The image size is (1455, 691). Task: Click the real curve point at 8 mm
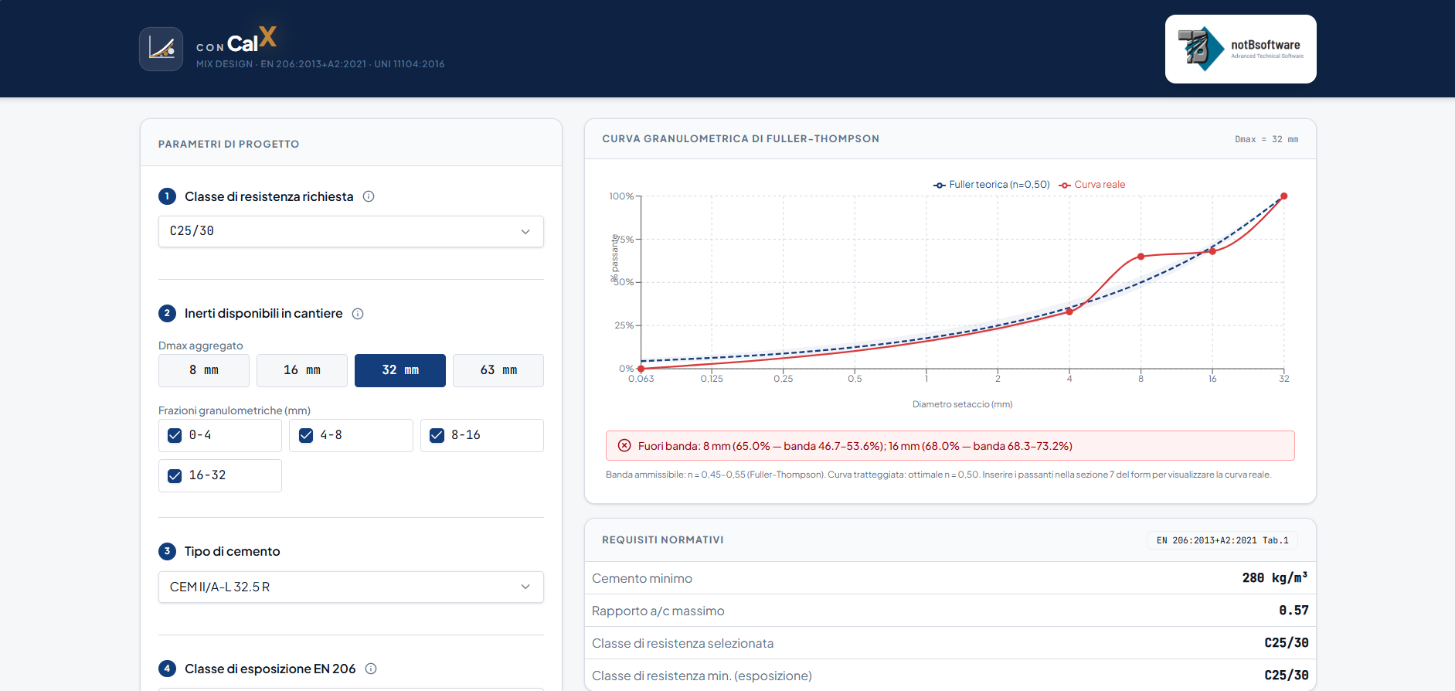pyautogui.click(x=1141, y=257)
